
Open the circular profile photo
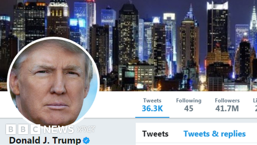pyautogui.click(x=53, y=82)
